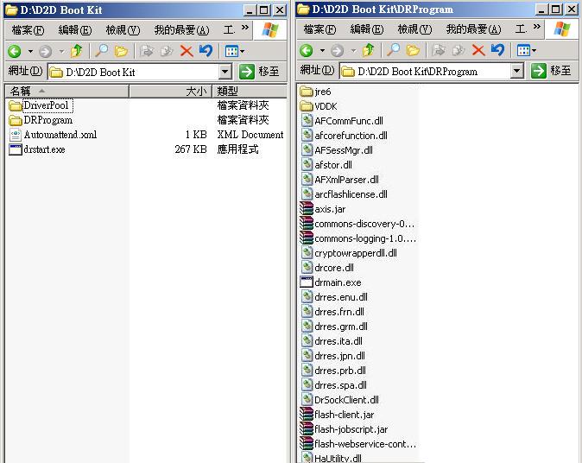Toggle Folders pane in D2D Boot Kit window
Viewport: 582px width, 463px height.
pos(121,51)
